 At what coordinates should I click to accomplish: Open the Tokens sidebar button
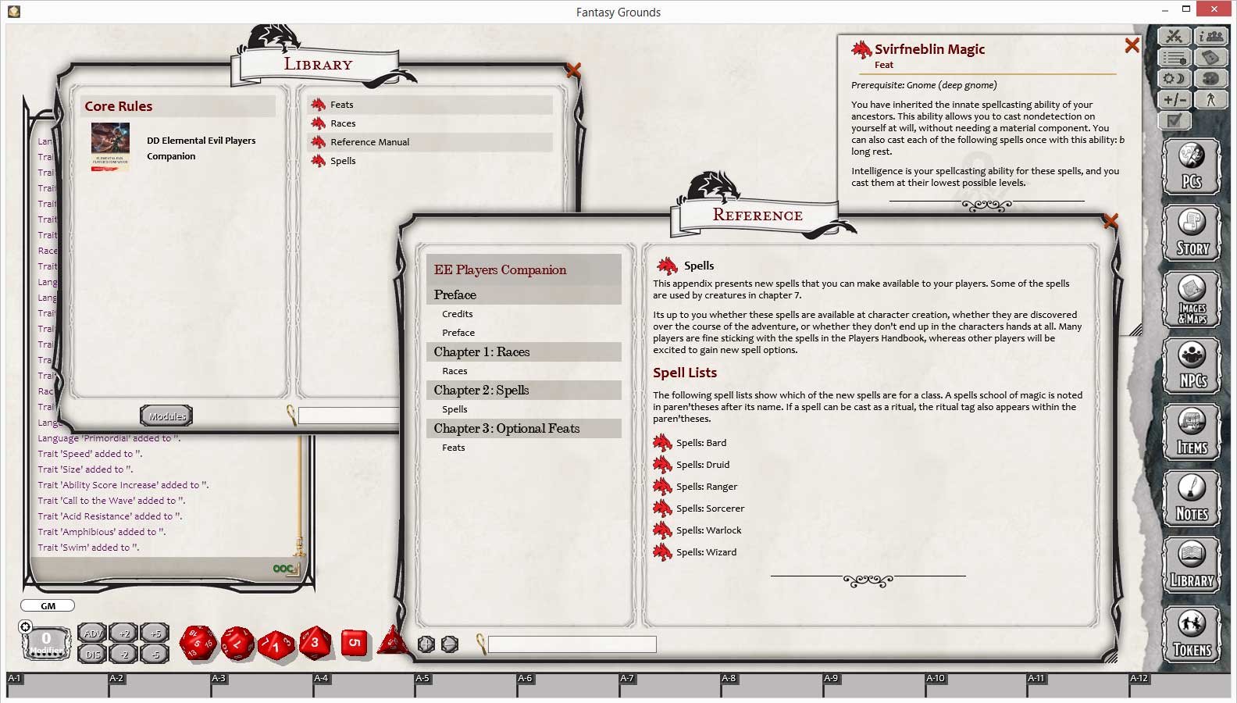(1192, 635)
